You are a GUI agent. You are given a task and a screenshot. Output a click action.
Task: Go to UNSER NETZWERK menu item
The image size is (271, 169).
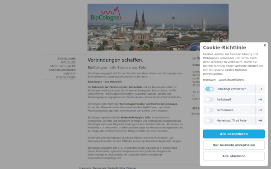pos(63,66)
